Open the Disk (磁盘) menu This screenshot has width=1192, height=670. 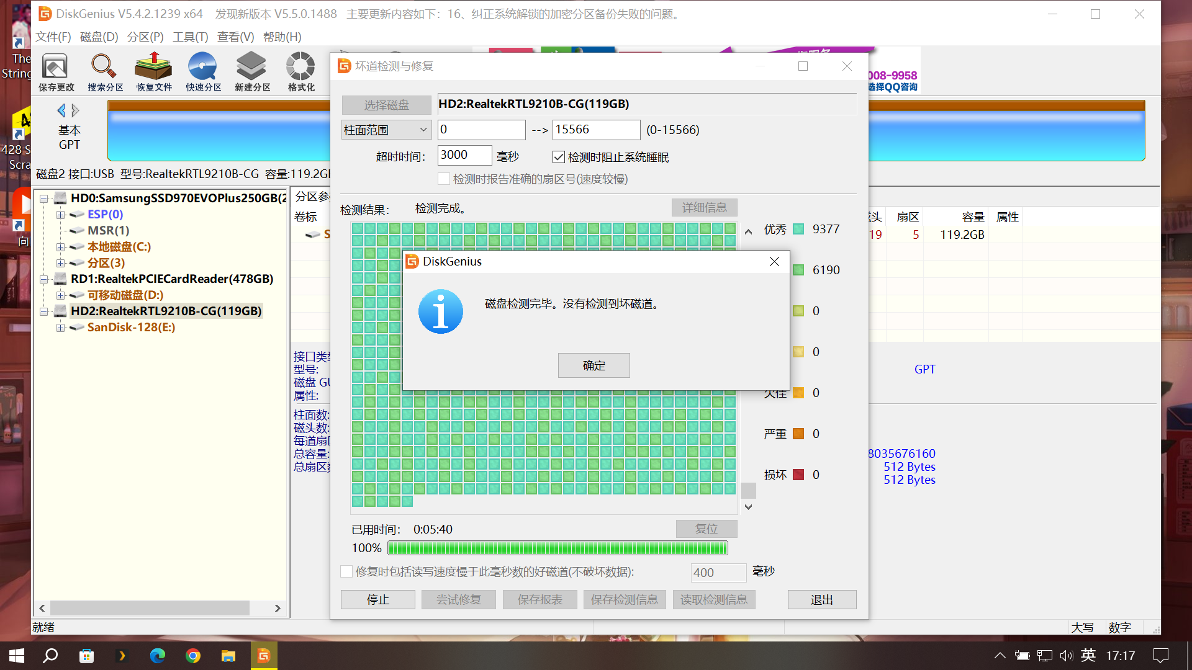(x=99, y=37)
